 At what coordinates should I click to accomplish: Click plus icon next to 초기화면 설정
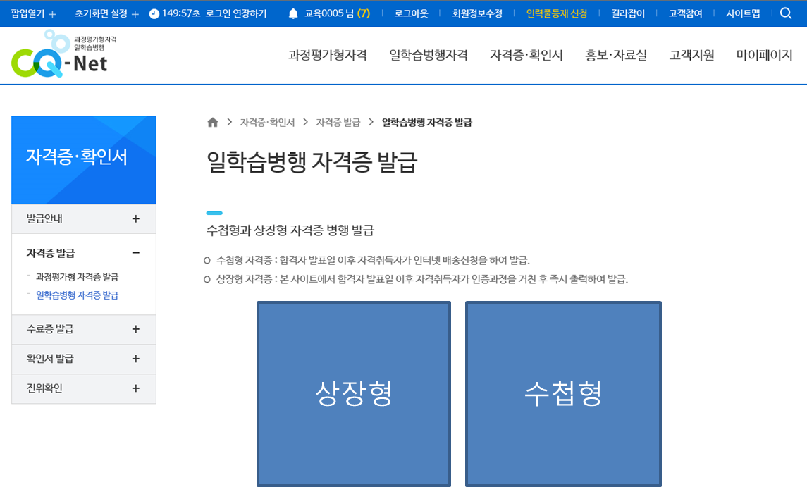click(135, 14)
